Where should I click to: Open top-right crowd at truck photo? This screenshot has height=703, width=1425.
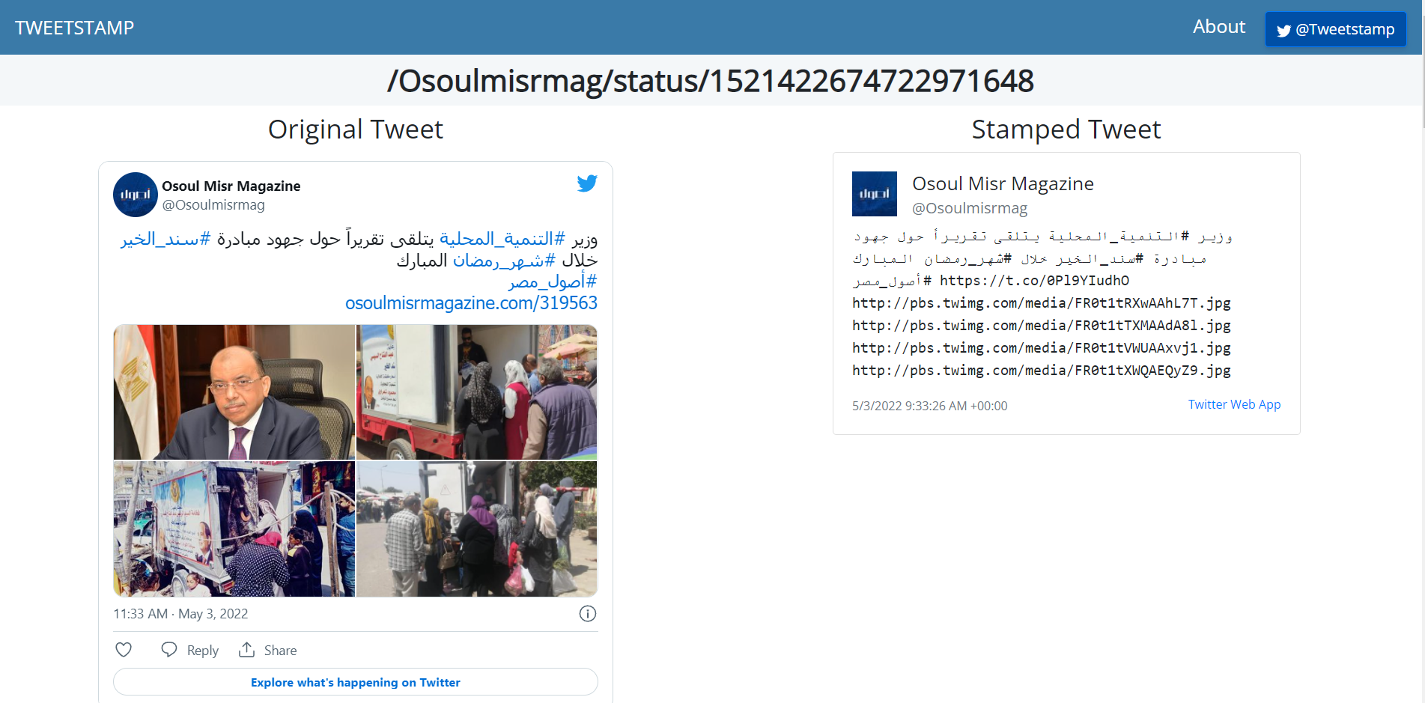coord(477,392)
